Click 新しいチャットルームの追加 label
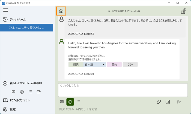 (26, 83)
